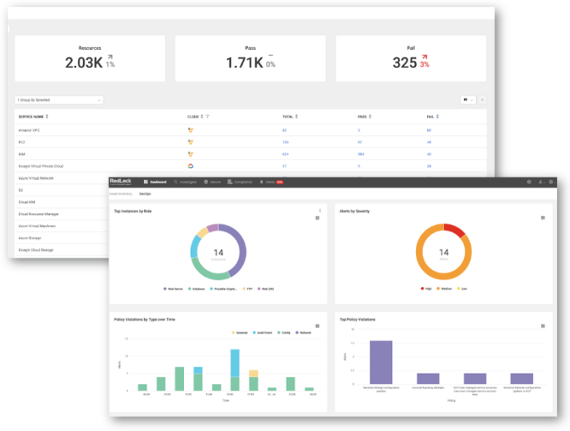The width and height of the screenshot is (570, 431).
Task: Click the tallest purple bar in Top Policy Violations
Action: (x=381, y=362)
